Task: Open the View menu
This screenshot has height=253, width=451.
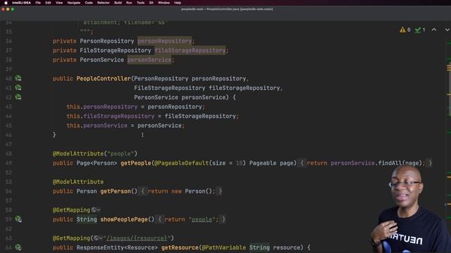Action: point(59,3)
